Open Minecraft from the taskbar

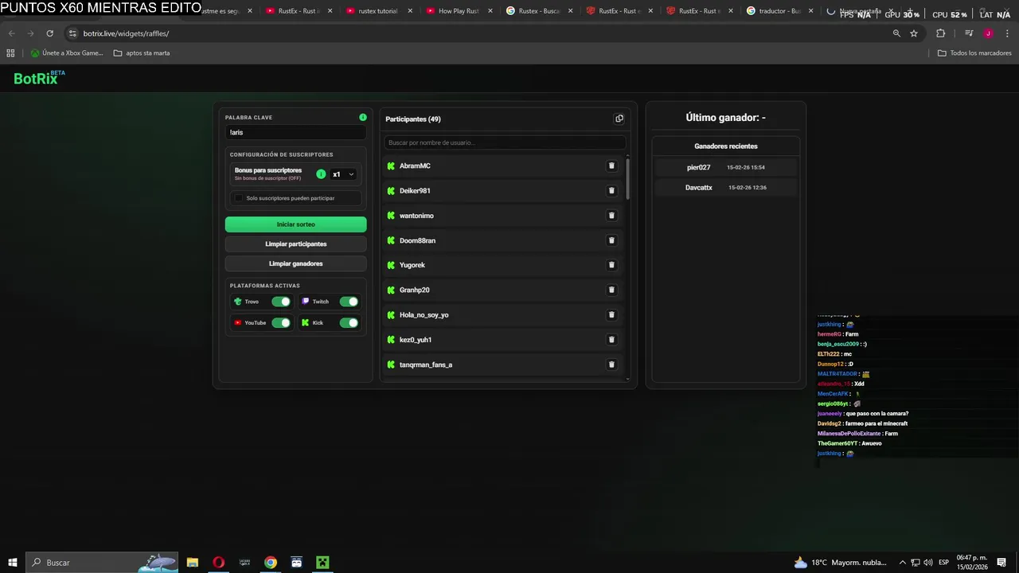click(322, 563)
